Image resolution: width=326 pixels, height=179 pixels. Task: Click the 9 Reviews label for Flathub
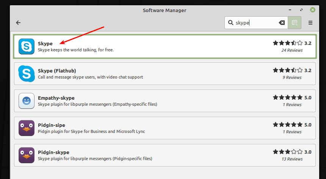click(x=292, y=77)
